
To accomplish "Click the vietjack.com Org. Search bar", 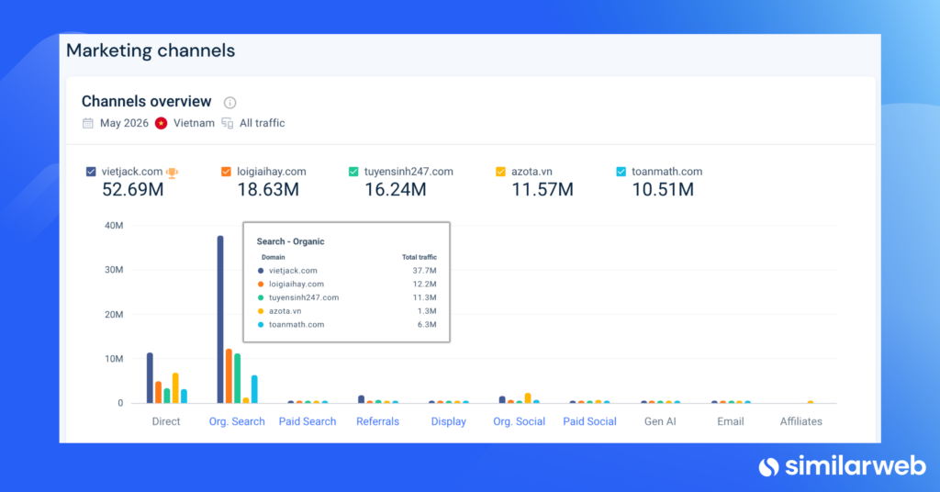I will tap(220, 319).
